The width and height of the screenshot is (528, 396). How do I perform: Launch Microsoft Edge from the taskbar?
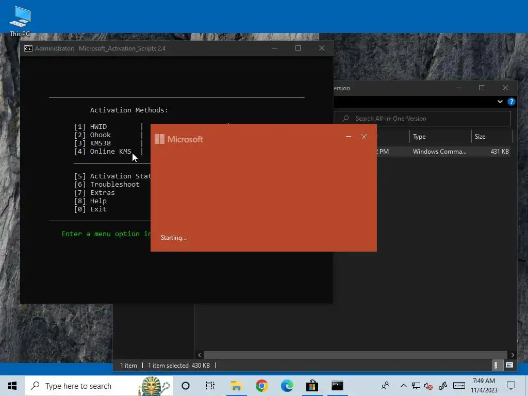(x=287, y=386)
